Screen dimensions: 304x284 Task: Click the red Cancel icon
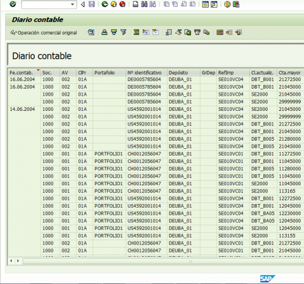point(122,4)
